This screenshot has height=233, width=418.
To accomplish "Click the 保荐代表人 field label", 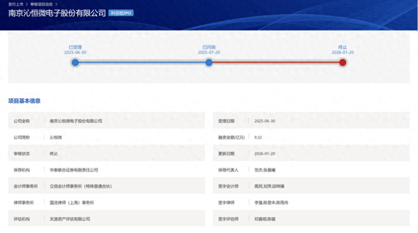I will (228, 170).
